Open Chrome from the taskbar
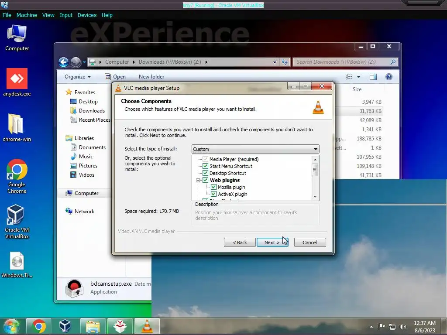The height and width of the screenshot is (335, 447). click(x=39, y=326)
